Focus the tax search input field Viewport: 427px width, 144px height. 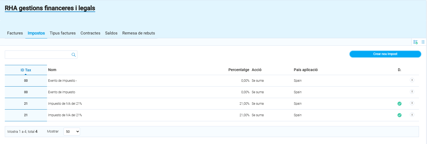[x=38, y=55]
